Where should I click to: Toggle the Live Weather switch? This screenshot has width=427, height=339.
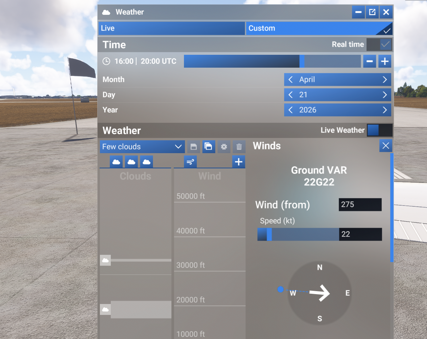click(x=379, y=130)
